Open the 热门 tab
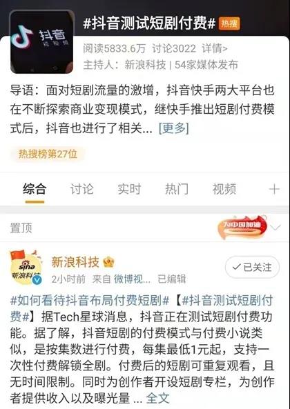Viewport: 290px width, 409px height. pyautogui.click(x=177, y=189)
